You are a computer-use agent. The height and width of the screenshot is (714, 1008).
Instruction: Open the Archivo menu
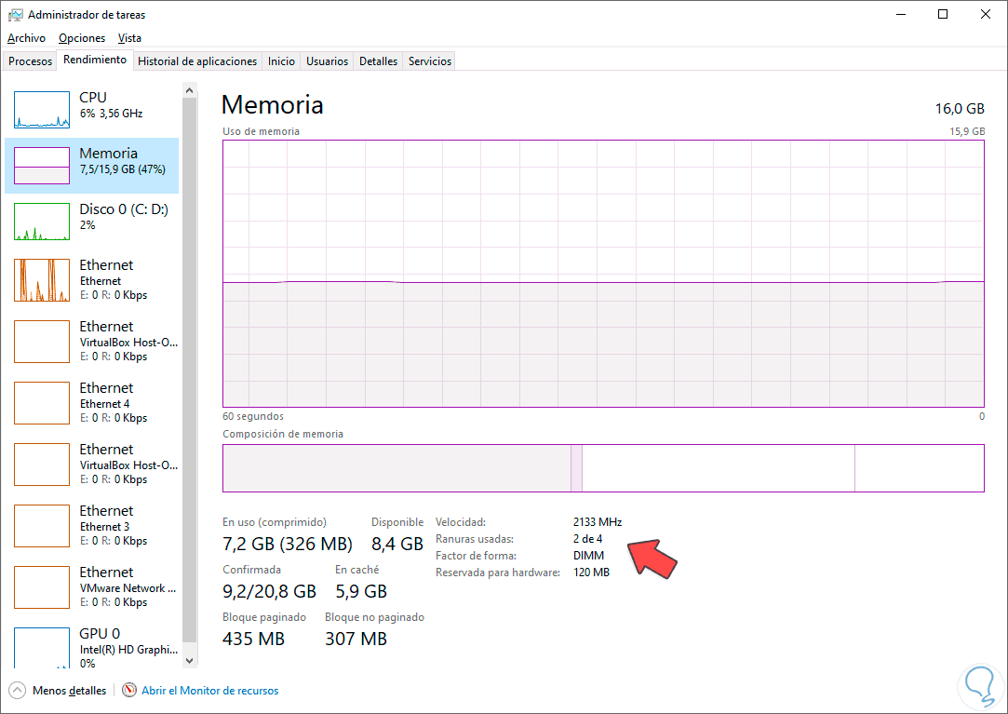tap(26, 38)
